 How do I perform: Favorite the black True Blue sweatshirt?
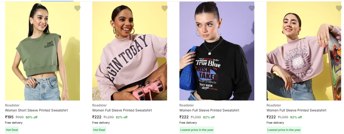click(252, 8)
